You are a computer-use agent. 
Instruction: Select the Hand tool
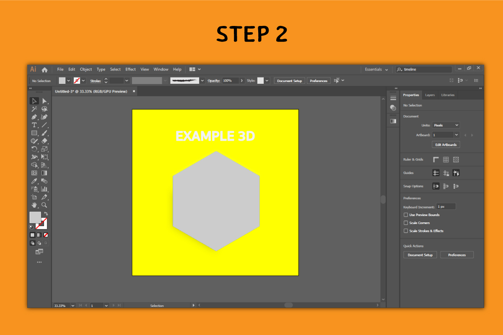34,205
